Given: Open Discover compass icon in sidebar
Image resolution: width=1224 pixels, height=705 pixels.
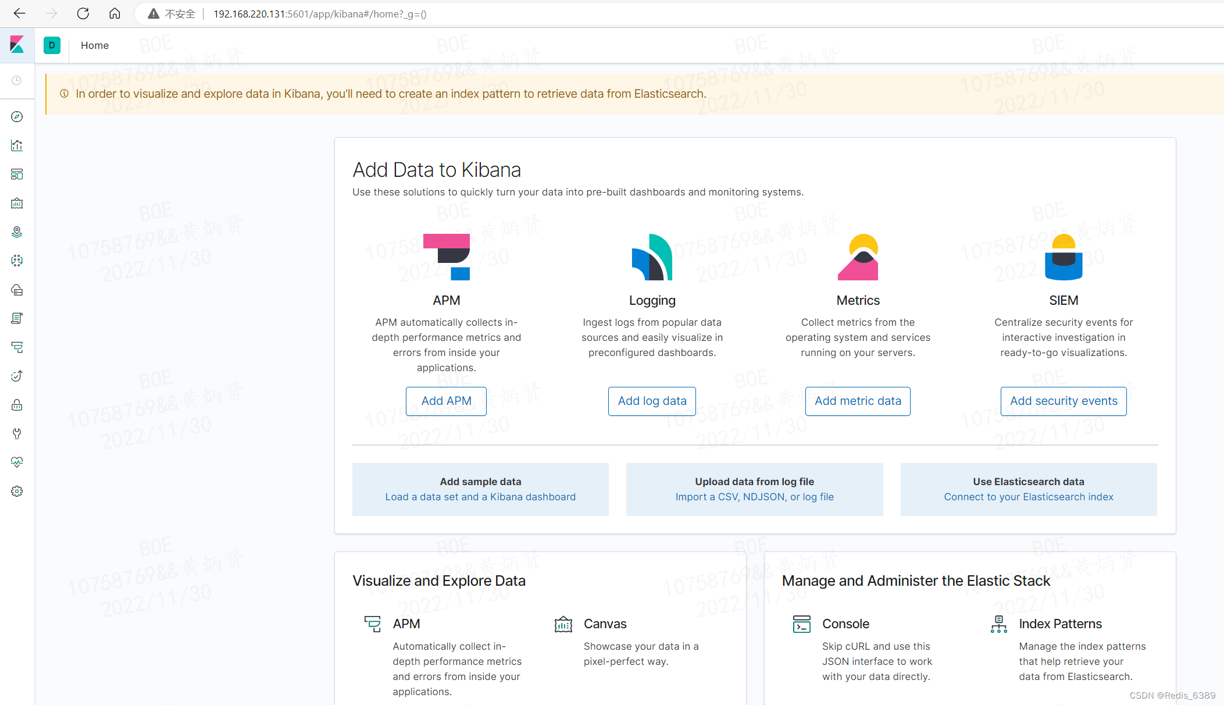Looking at the screenshot, I should [x=17, y=117].
